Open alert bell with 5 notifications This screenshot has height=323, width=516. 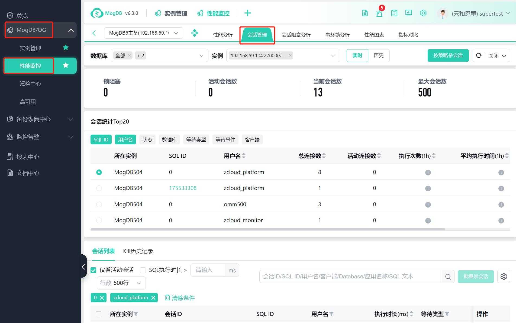[379, 13]
